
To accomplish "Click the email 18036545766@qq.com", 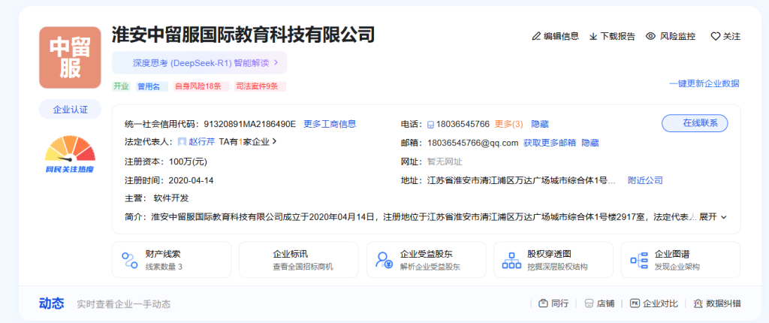I will tap(473, 143).
